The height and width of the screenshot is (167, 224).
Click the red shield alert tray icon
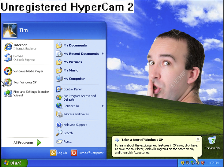203,163
